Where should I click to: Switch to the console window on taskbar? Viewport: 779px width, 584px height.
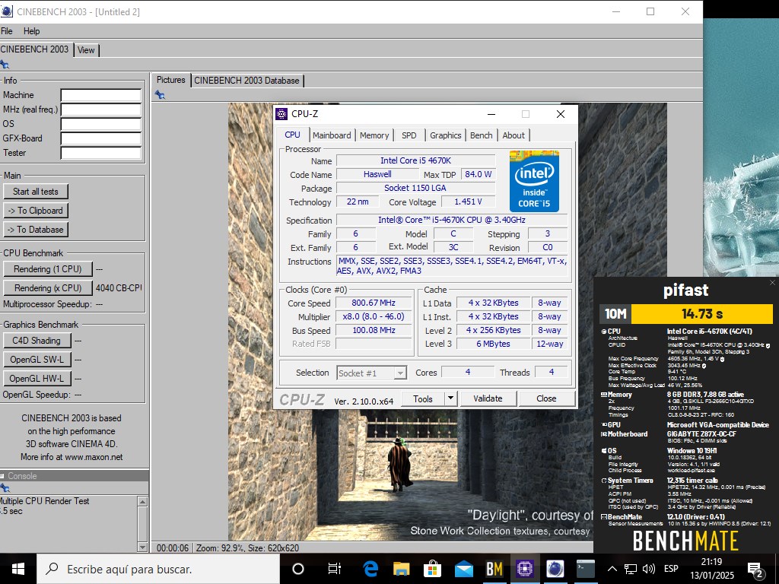click(x=586, y=569)
